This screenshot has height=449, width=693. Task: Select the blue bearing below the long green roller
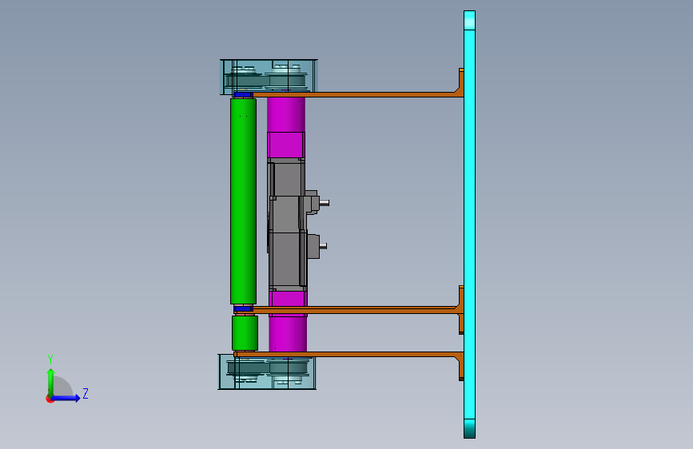point(243,308)
